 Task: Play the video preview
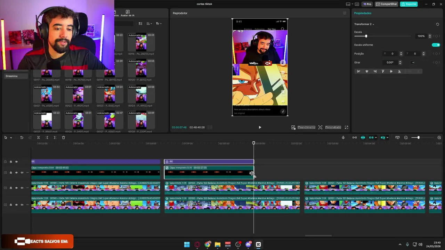pyautogui.click(x=260, y=127)
